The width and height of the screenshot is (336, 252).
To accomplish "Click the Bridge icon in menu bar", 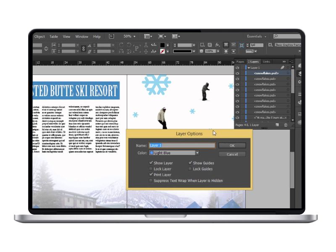I will point(111,37).
